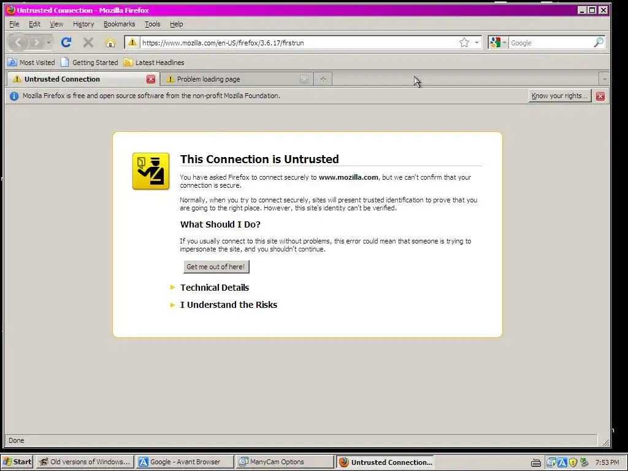Reload the current page
Viewport: 628px width, 471px height.
click(x=66, y=42)
